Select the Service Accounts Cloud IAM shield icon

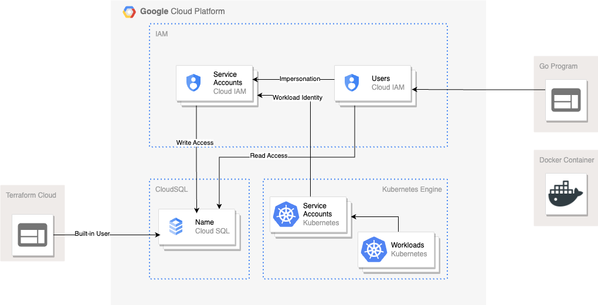click(193, 83)
